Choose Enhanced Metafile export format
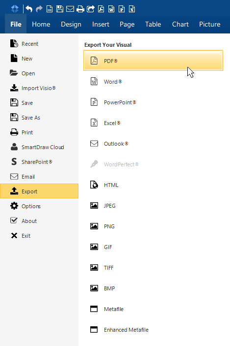Image resolution: width=230 pixels, height=346 pixels. [153, 330]
